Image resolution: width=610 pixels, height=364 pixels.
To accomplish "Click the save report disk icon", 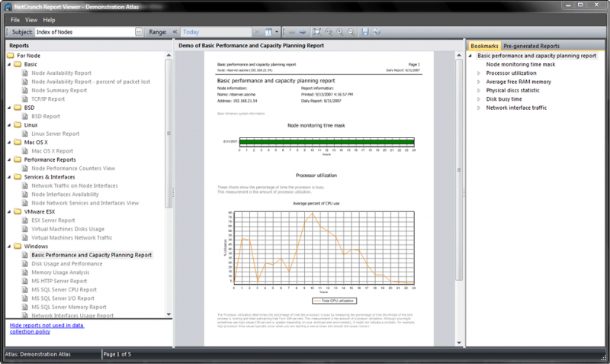I will point(366,32).
